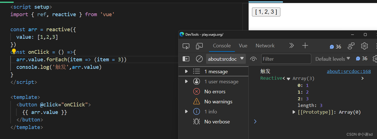Select the No errors row
Screen dimensions: 377x139
coord(213,91)
